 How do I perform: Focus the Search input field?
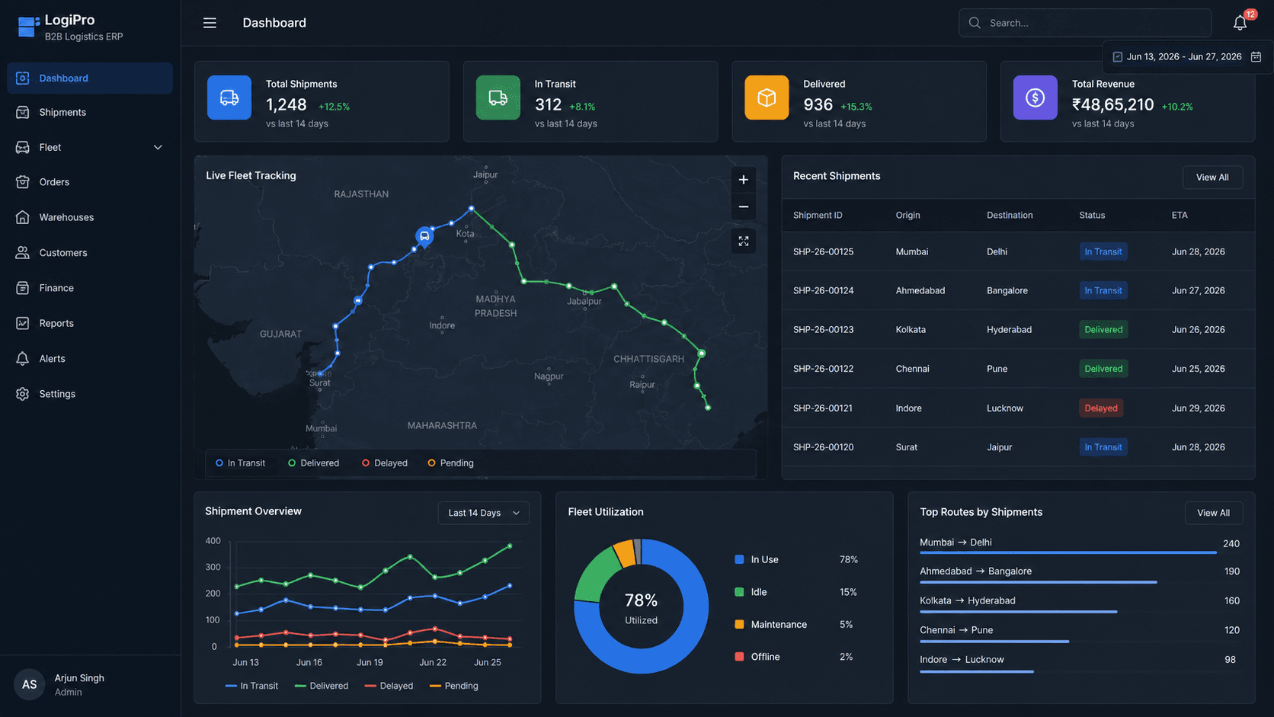point(1085,23)
